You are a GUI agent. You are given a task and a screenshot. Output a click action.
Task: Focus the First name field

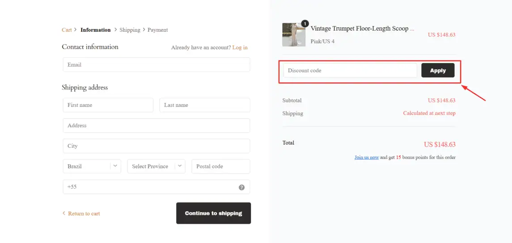click(x=108, y=105)
